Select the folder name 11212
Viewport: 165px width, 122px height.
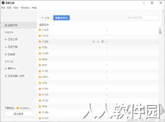click(45, 36)
